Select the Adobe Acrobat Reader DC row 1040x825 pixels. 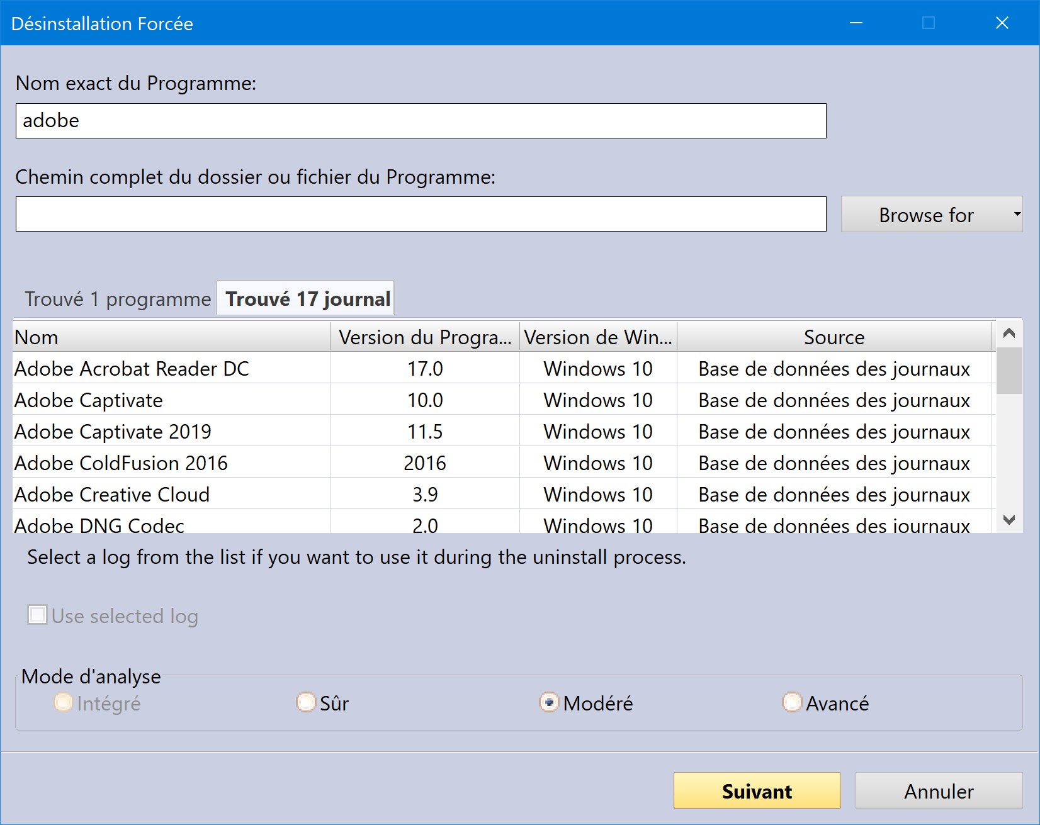click(x=502, y=368)
